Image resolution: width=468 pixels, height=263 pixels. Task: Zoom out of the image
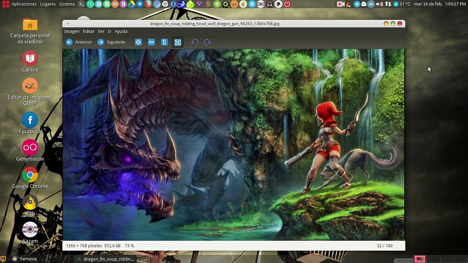coord(151,42)
